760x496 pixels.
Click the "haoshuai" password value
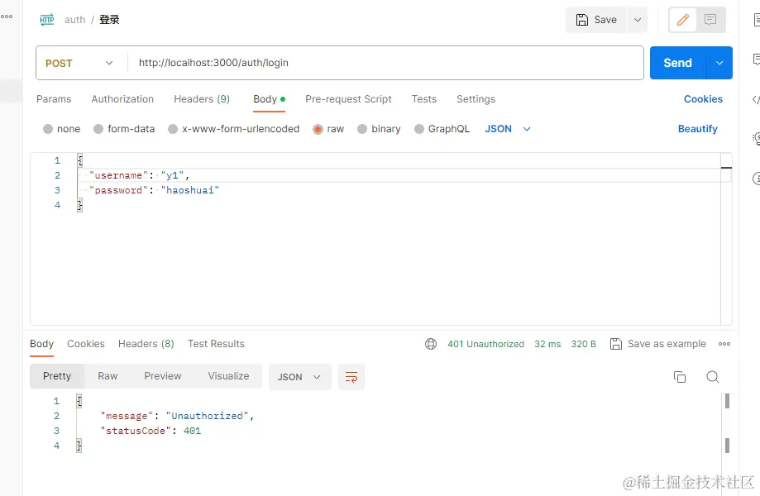(x=190, y=190)
